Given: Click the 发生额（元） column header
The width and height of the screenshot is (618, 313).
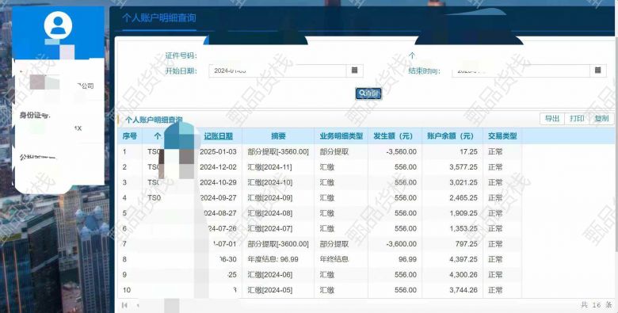Looking at the screenshot, I should click(x=395, y=136).
